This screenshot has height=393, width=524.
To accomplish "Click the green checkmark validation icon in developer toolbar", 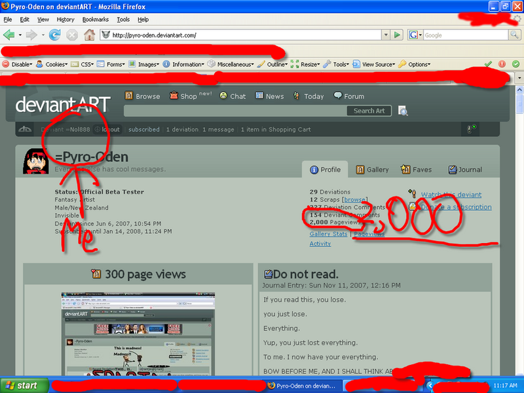I will [x=488, y=64].
